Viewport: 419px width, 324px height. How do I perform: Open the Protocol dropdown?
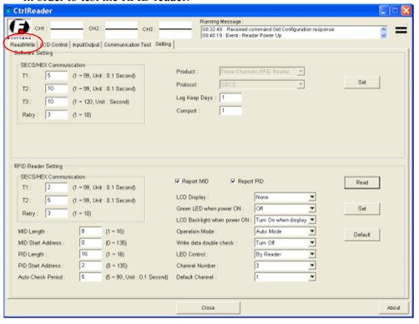[262, 84]
